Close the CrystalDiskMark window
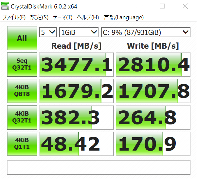Viewport: 197px width, 179px height. tap(185, 6)
